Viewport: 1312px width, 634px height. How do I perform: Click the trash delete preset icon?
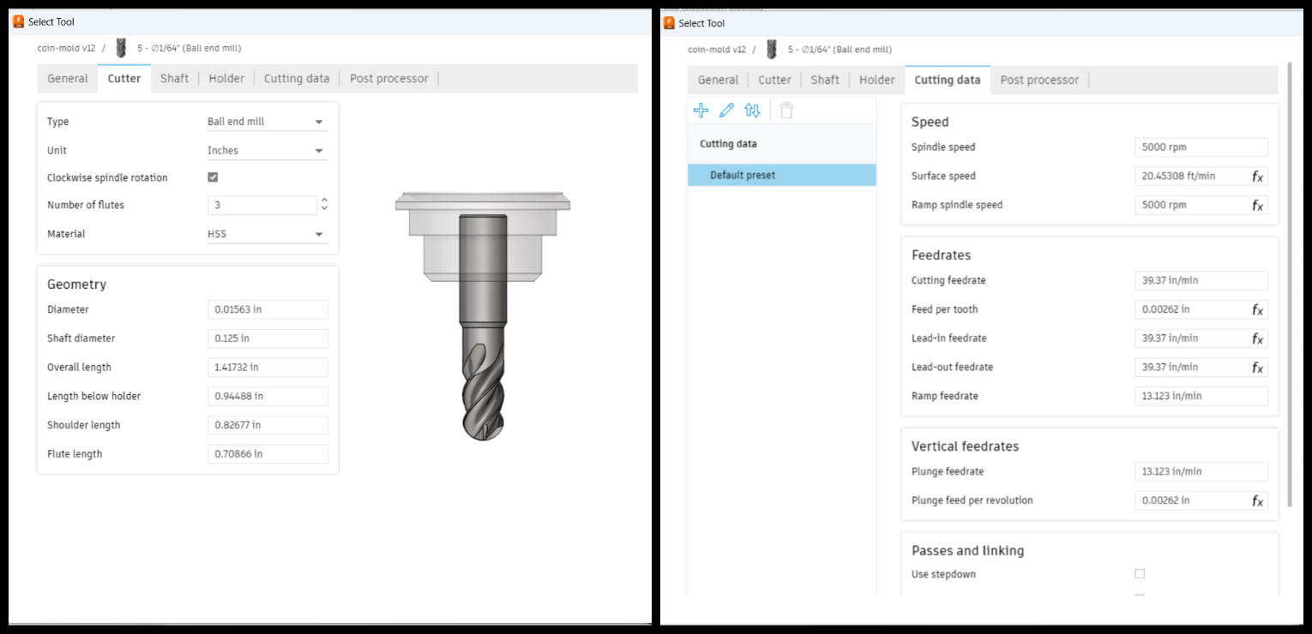point(786,111)
